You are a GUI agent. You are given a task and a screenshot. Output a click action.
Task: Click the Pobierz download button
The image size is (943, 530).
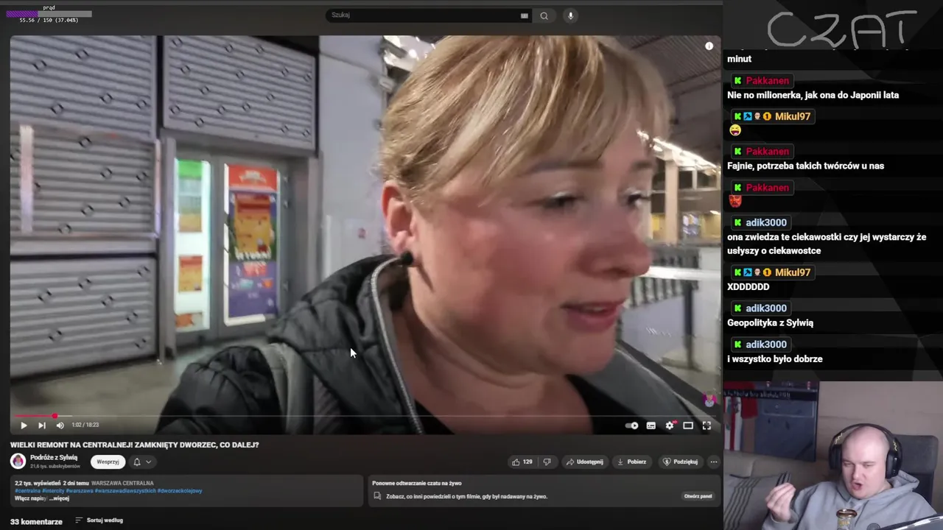(x=631, y=462)
